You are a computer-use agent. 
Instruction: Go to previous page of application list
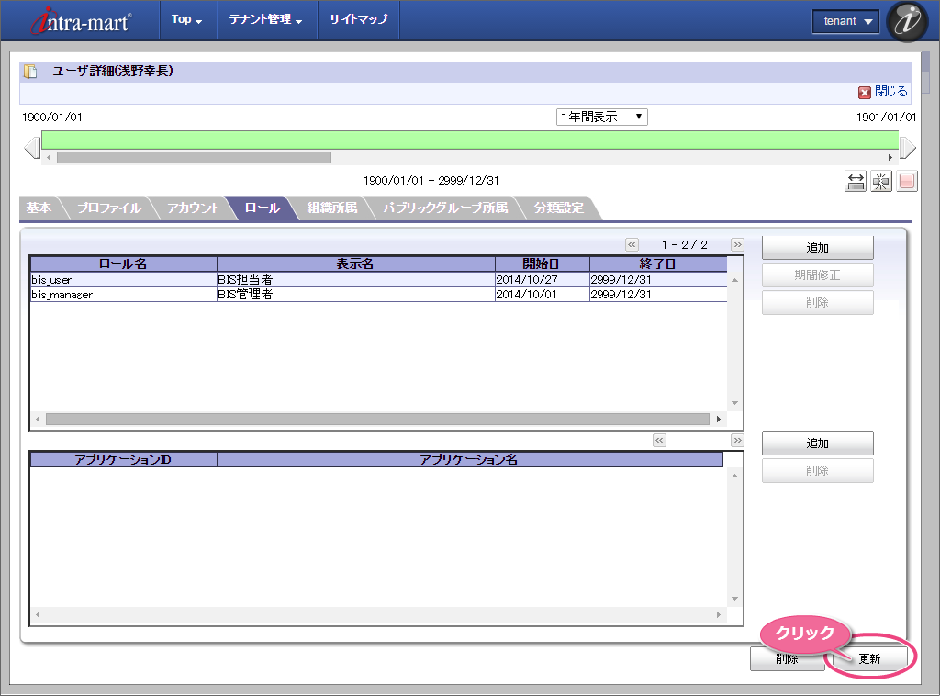[659, 440]
